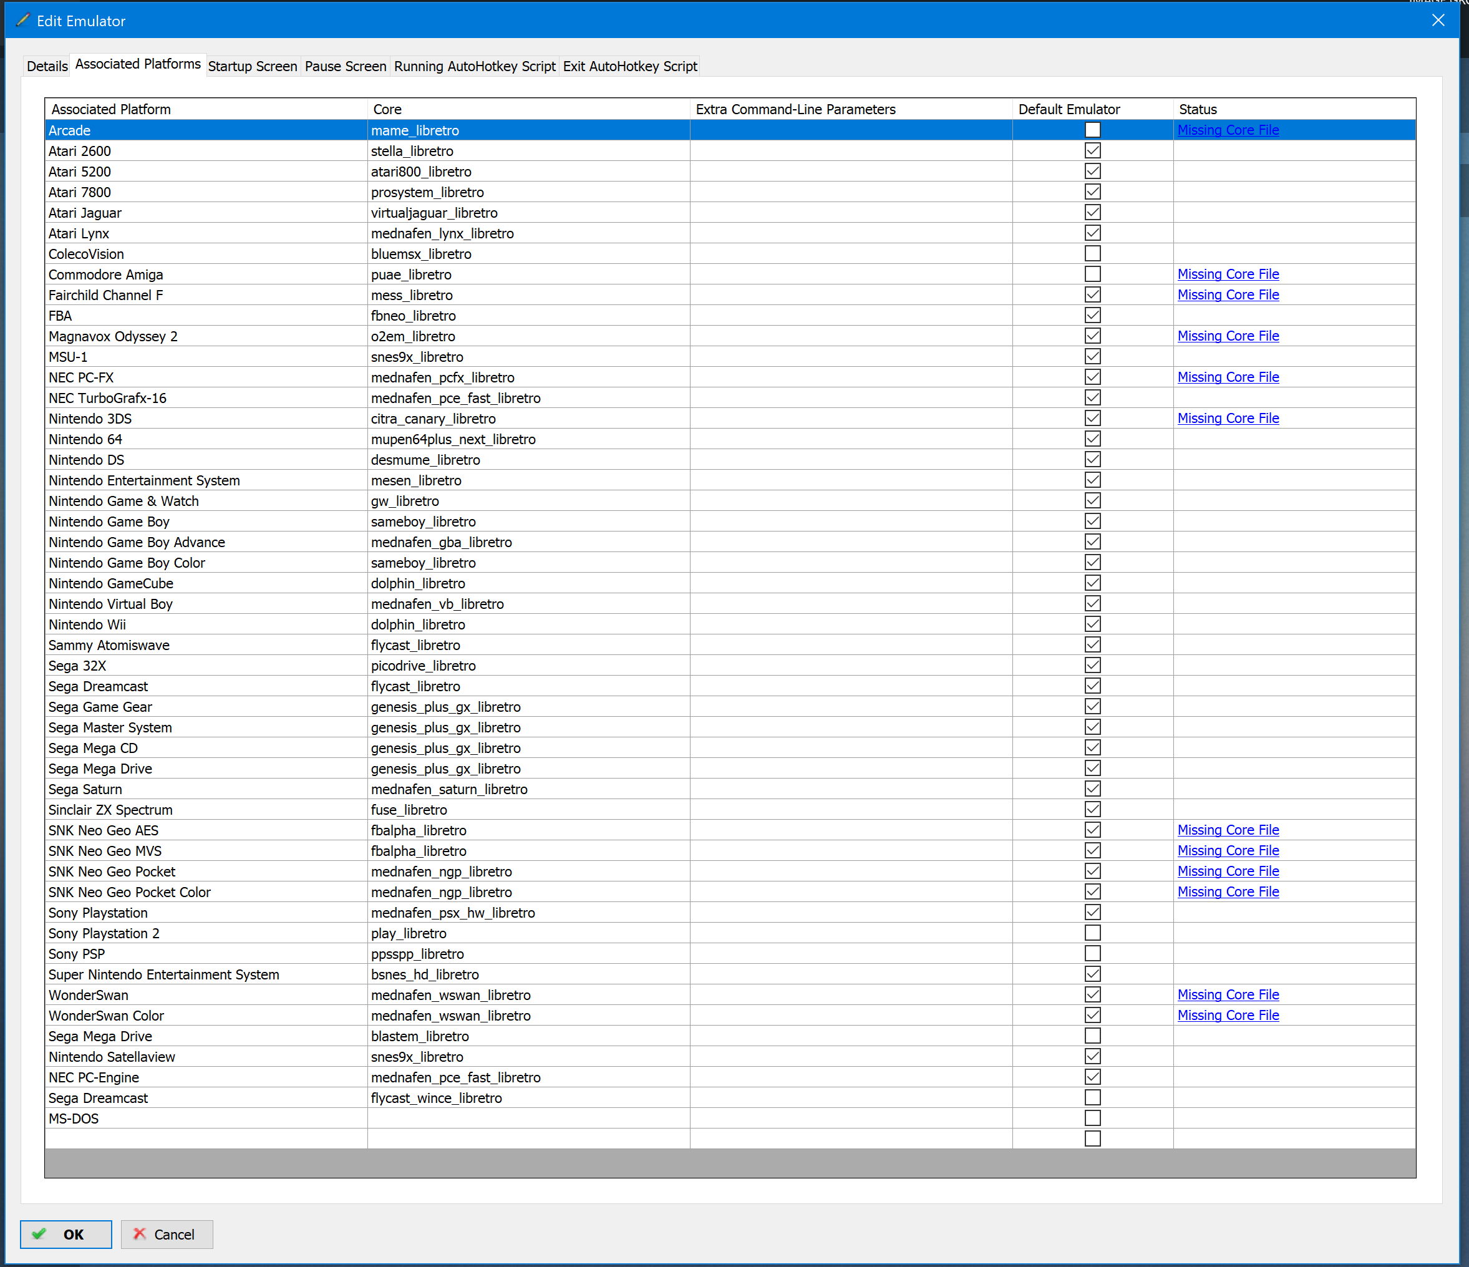Screen dimensions: 1469x1267
Task: Select the MS-DOS platform cell
Action: click(206, 1118)
